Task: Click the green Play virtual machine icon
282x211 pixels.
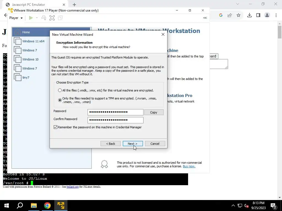Action: [x=31, y=18]
